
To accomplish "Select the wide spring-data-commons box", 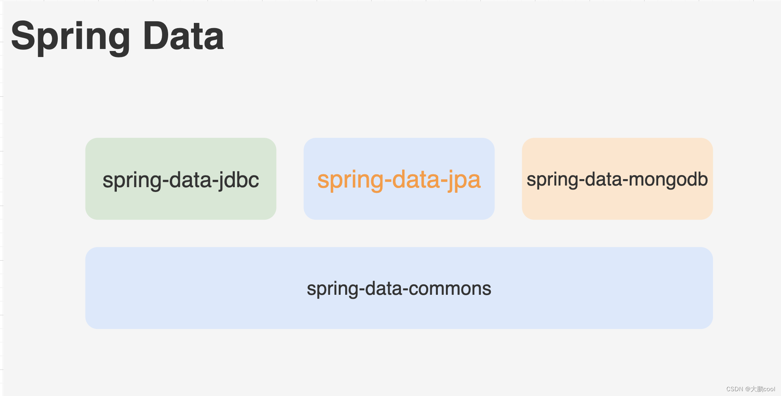I will click(399, 288).
